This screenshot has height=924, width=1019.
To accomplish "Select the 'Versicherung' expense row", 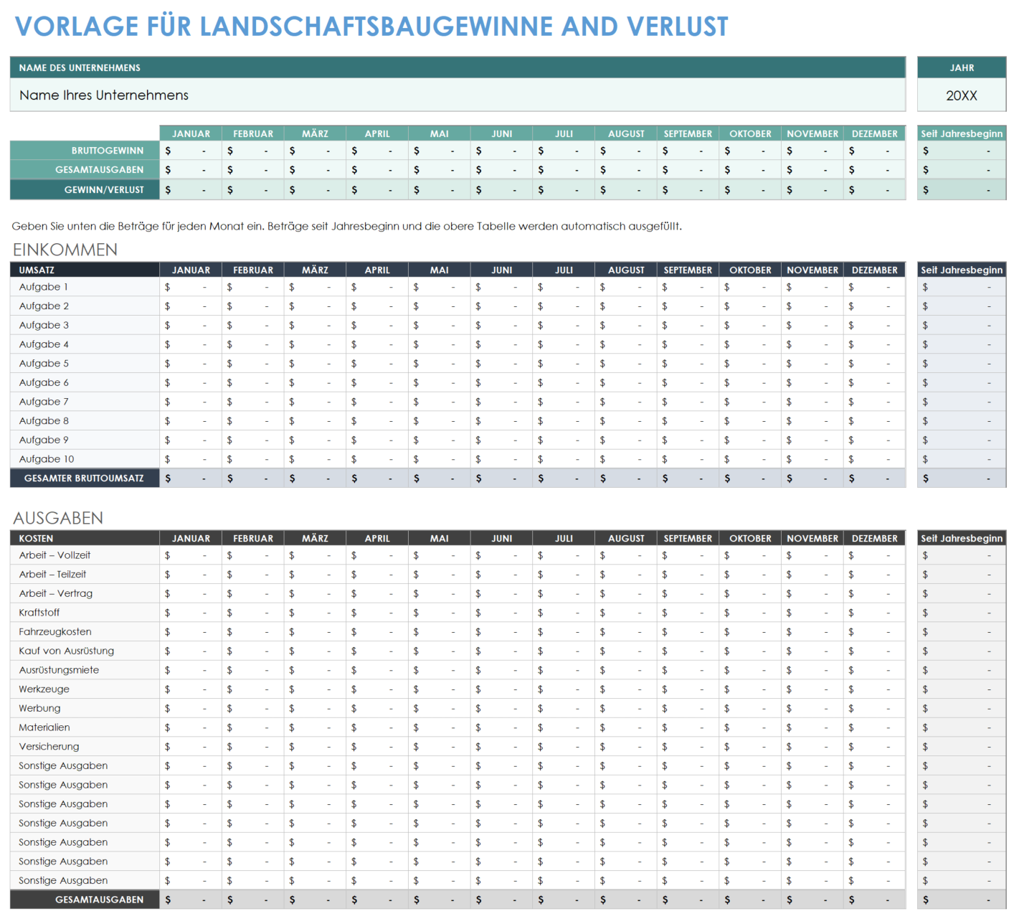I will tap(85, 747).
